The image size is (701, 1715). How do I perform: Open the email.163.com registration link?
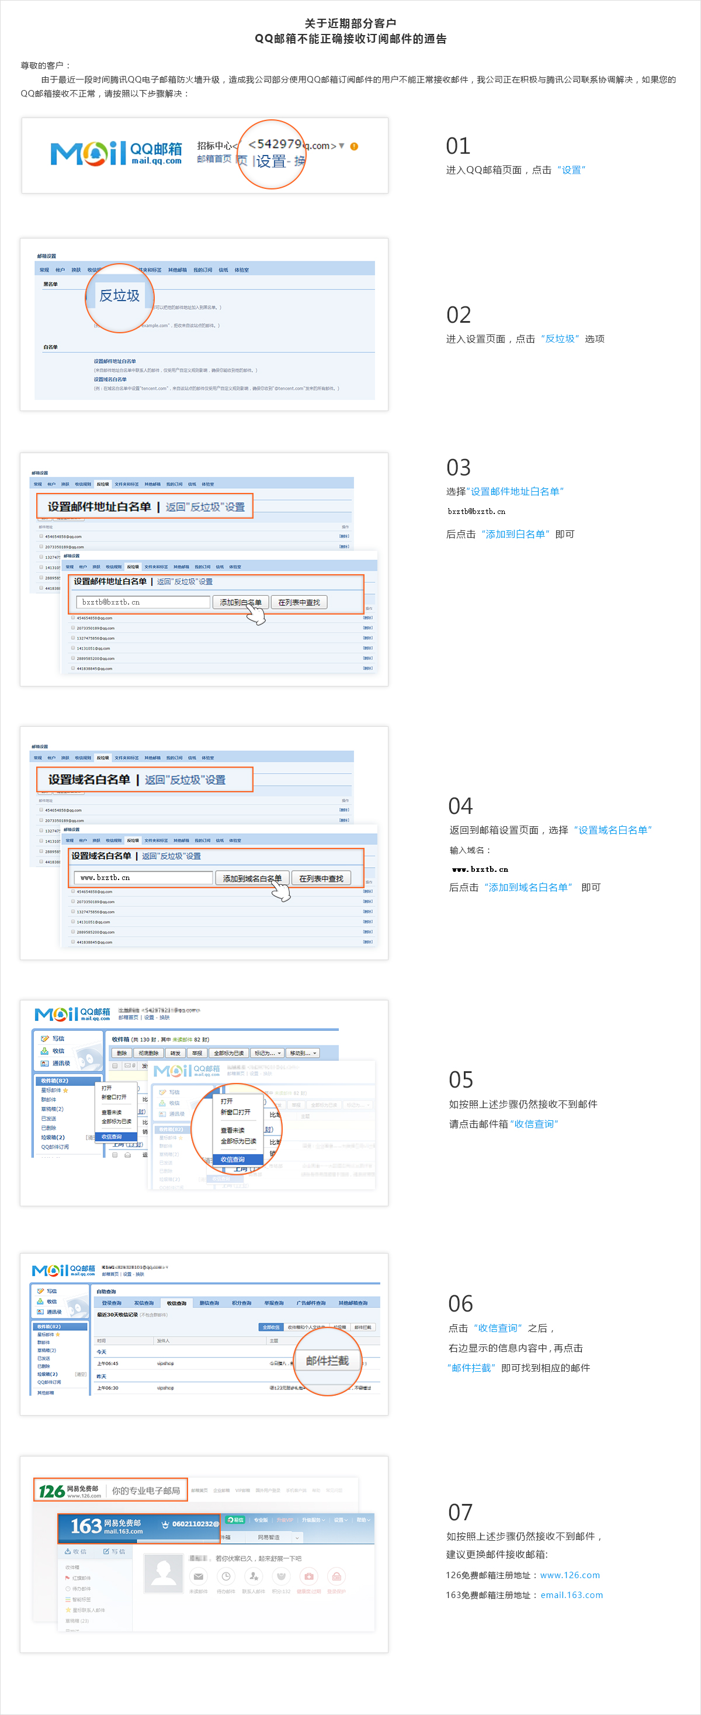coord(571,1595)
